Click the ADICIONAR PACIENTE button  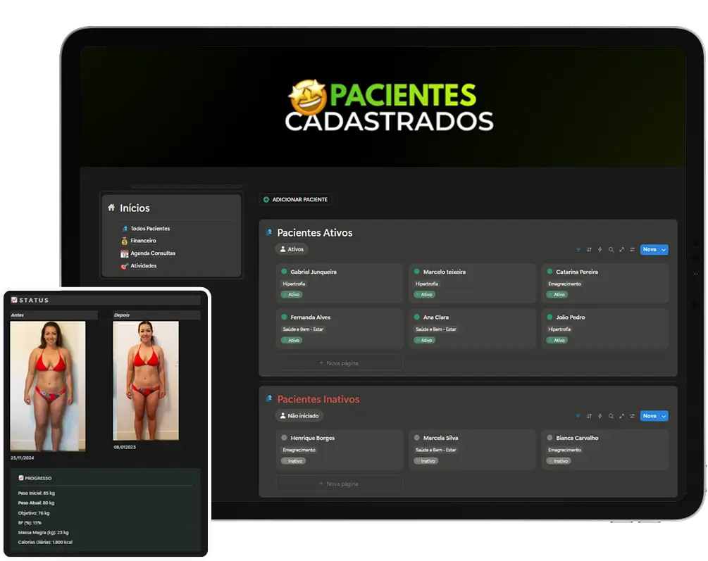(295, 200)
